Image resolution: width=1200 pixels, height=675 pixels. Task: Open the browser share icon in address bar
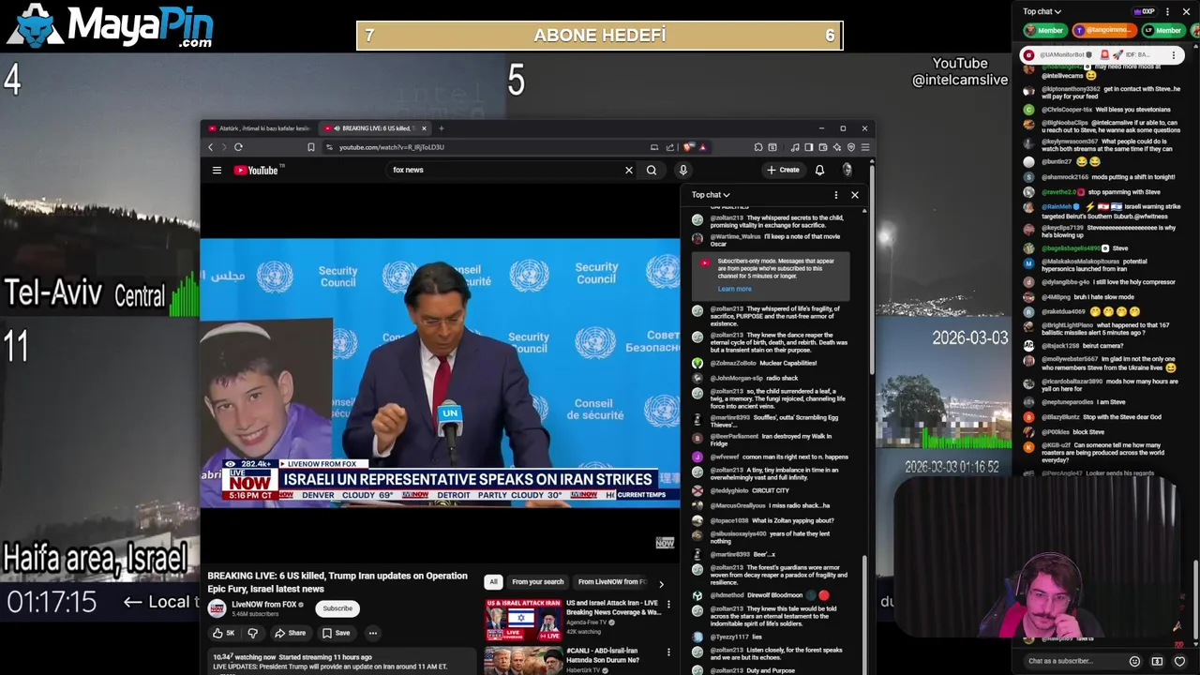(670, 147)
